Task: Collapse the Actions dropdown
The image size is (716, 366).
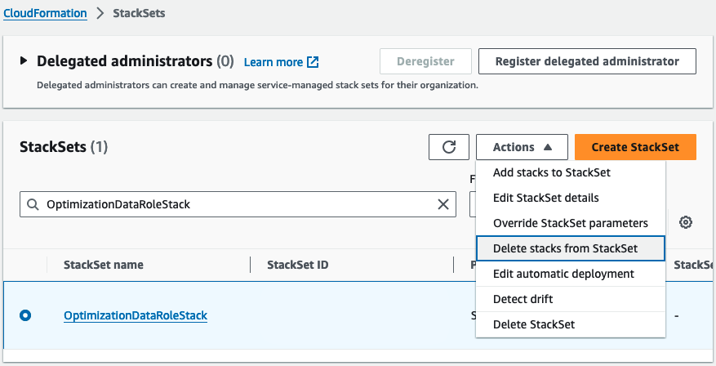Action: (522, 147)
